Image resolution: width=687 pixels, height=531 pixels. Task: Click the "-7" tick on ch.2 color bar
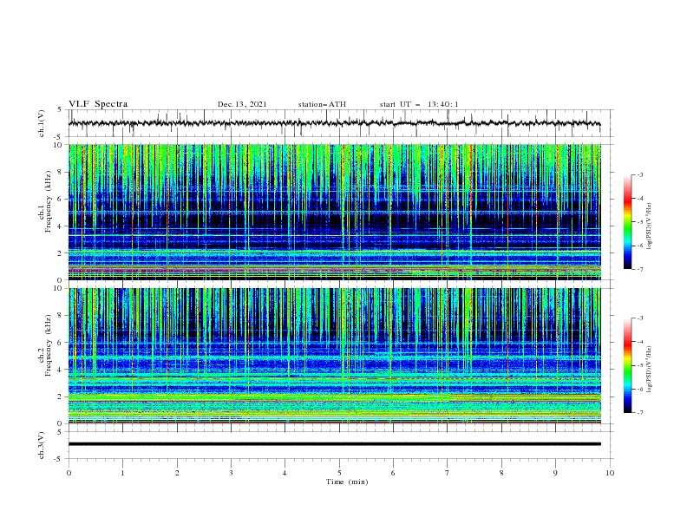(640, 413)
